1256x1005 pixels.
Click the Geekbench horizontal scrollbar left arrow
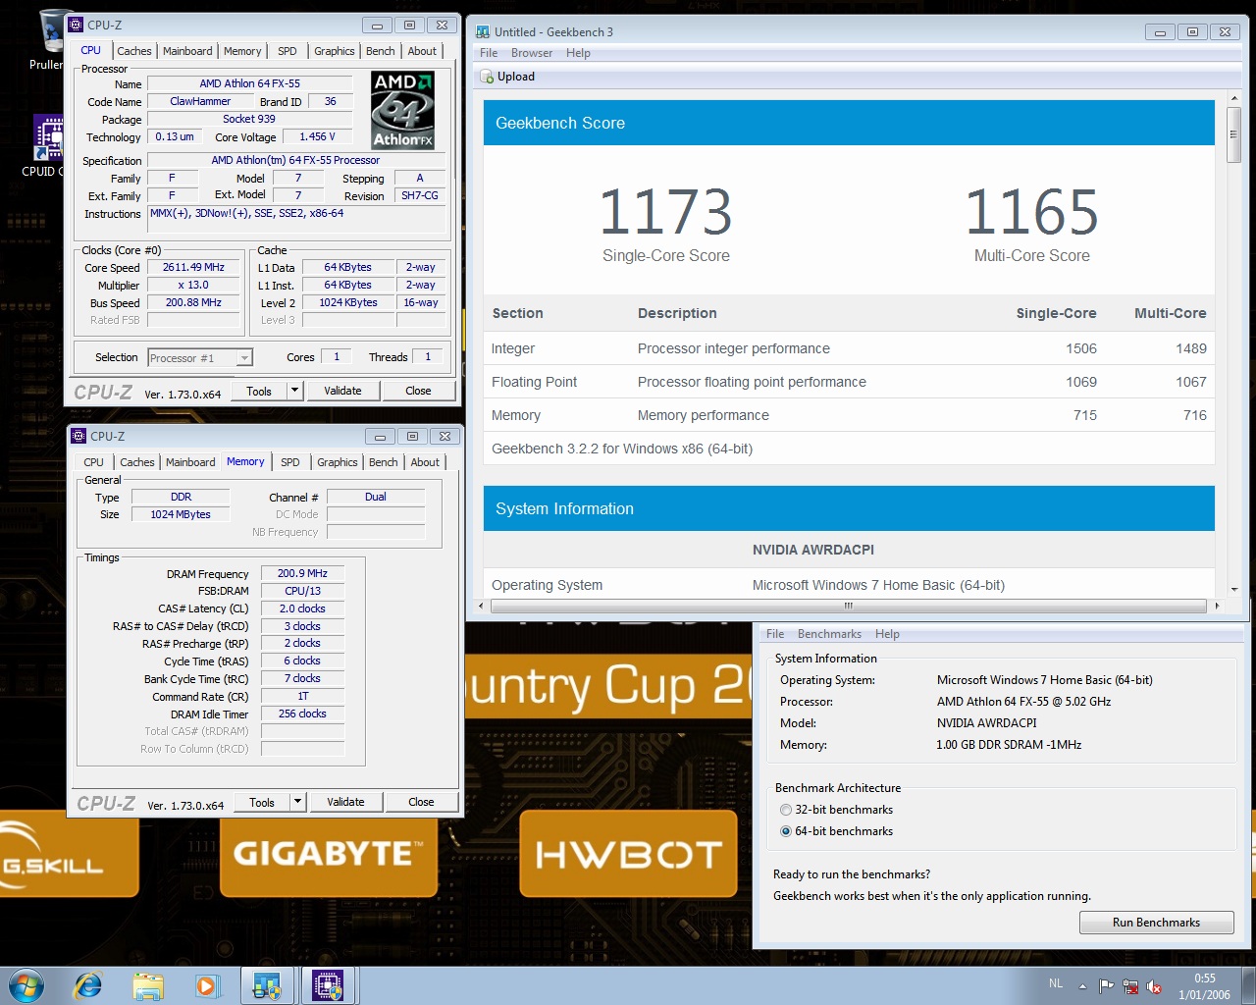[x=481, y=606]
